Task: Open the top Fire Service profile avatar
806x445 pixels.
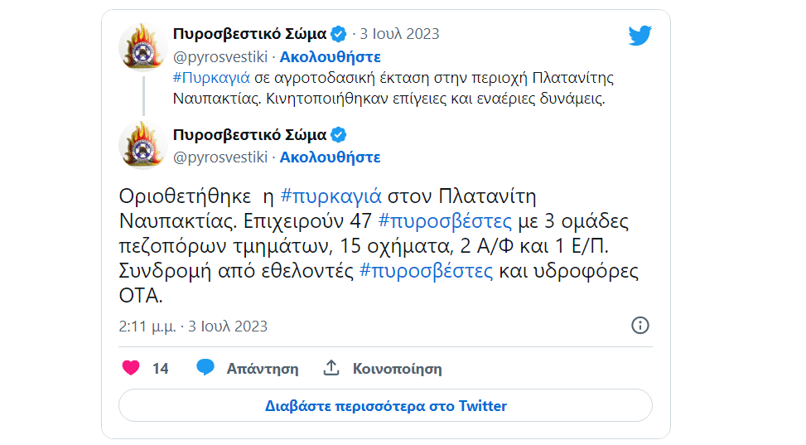Action: pos(143,47)
